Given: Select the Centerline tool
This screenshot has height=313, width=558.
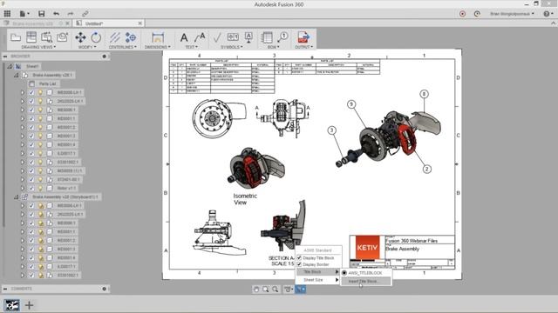Looking at the screenshot, I should 114,37.
